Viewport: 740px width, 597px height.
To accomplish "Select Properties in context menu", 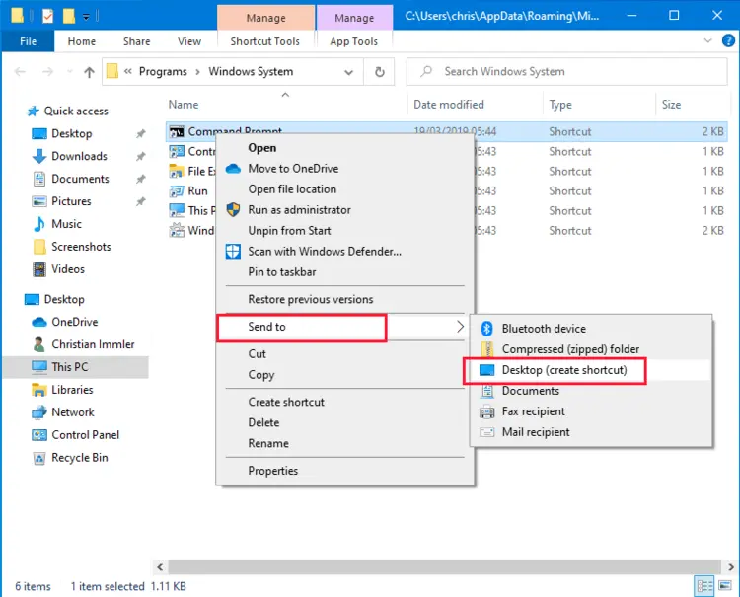I will click(272, 471).
